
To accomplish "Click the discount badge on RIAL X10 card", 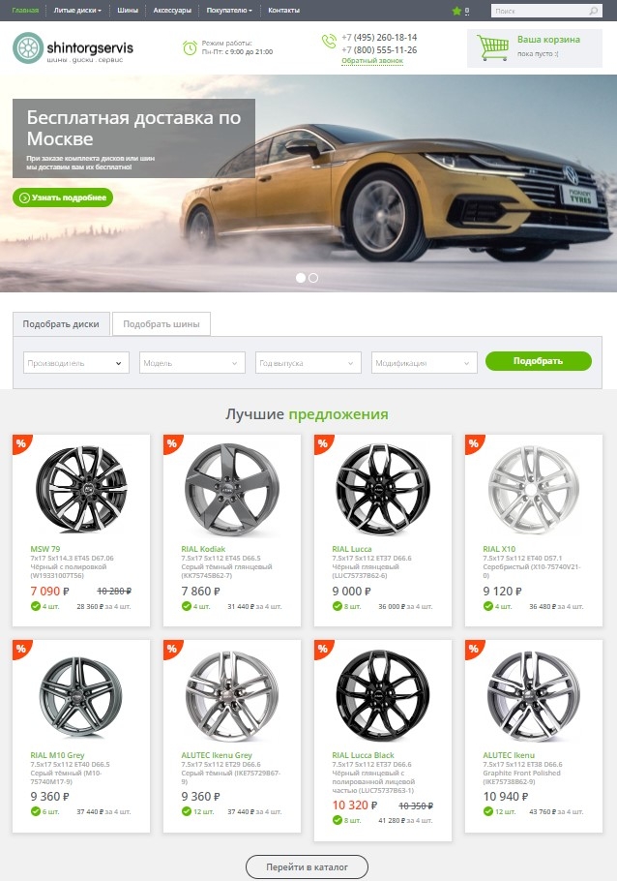I will [474, 443].
